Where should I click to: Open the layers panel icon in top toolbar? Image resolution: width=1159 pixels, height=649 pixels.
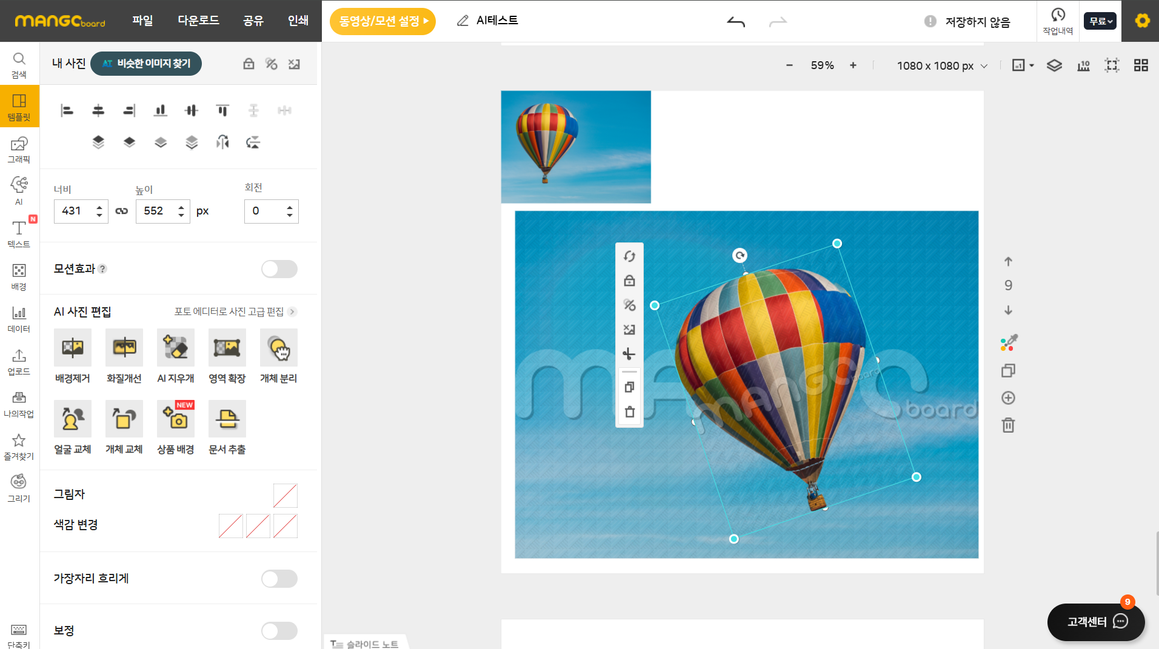pyautogui.click(x=1054, y=65)
